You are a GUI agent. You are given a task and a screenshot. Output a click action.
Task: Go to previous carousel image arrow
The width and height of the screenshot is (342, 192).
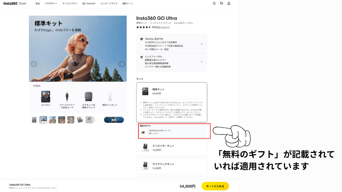click(x=34, y=64)
